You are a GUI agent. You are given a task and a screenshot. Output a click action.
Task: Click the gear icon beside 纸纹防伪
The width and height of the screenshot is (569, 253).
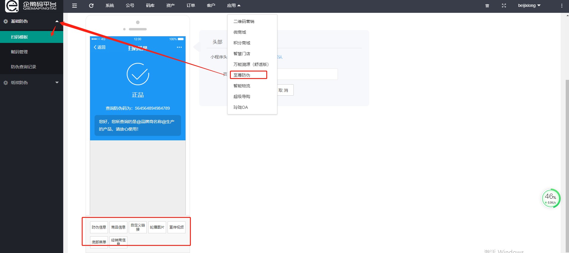[6, 83]
